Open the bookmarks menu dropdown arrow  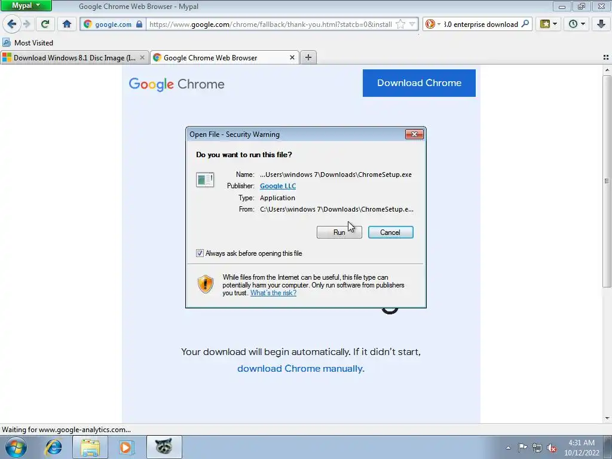555,24
